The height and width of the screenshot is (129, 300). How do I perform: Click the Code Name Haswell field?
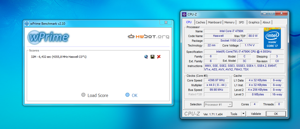[x=218, y=36]
